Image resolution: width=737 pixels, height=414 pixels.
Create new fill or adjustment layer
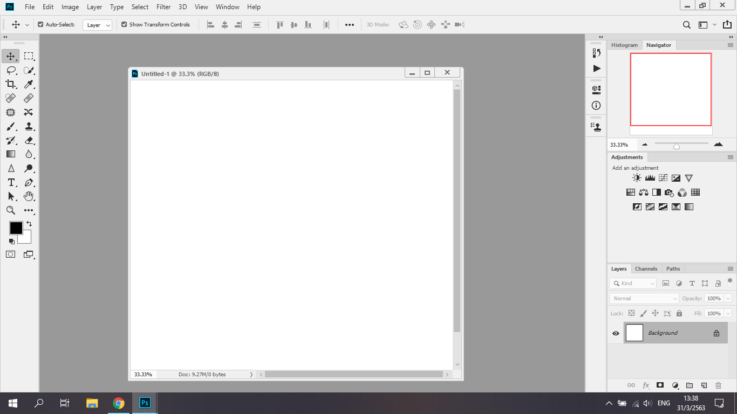674,385
